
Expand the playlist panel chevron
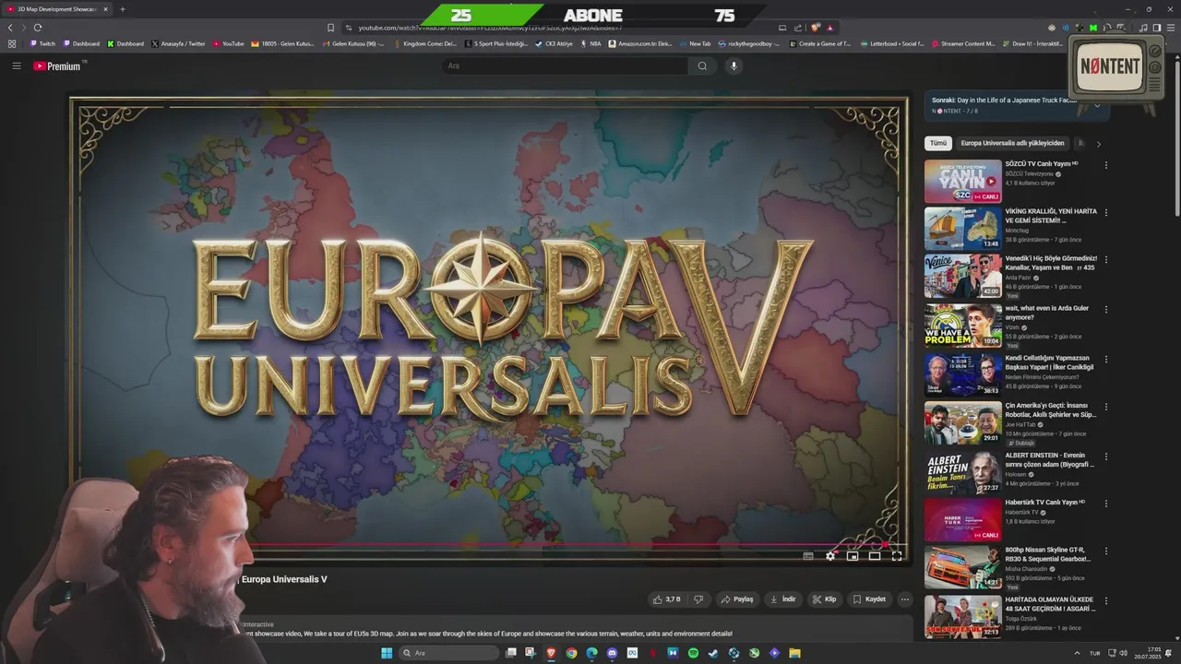(1097, 105)
